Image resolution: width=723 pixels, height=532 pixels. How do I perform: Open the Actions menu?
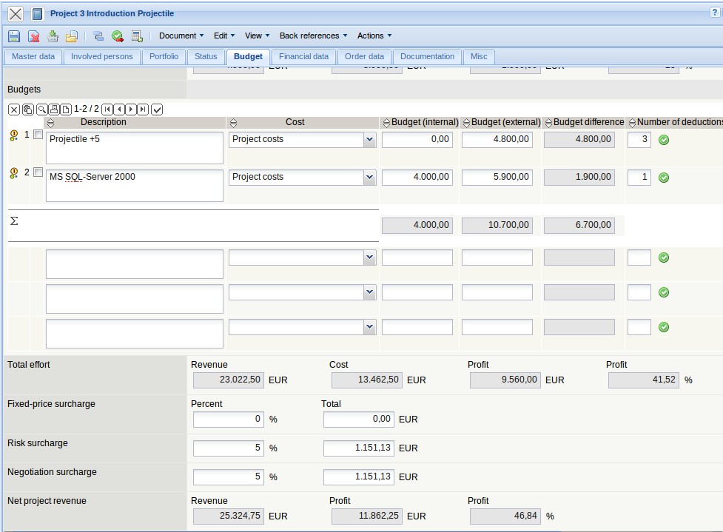(374, 36)
